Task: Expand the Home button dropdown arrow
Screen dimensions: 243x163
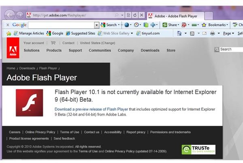Action: pos(185,33)
